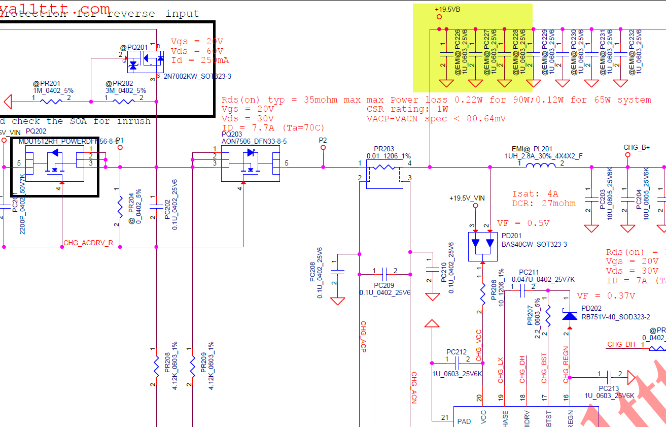This screenshot has width=666, height=427.
Task: Click part name BAS40CW SOT323-3
Action: coord(534,244)
